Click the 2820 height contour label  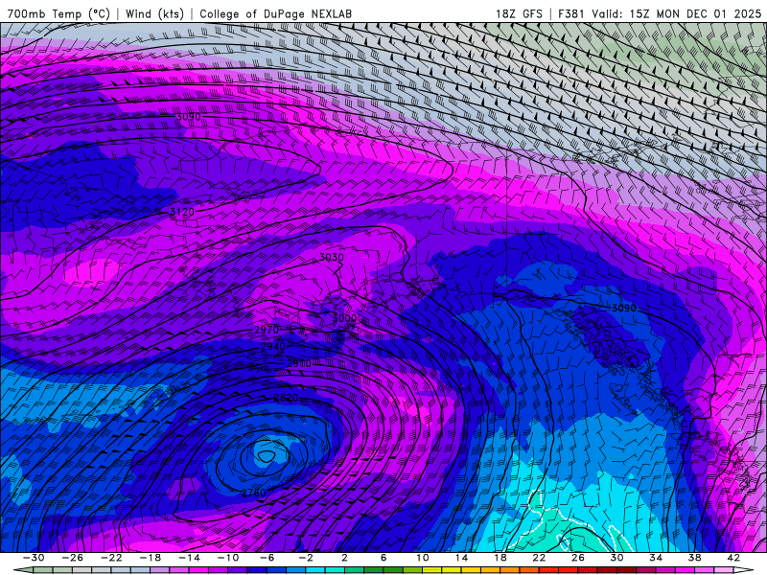pyautogui.click(x=286, y=398)
